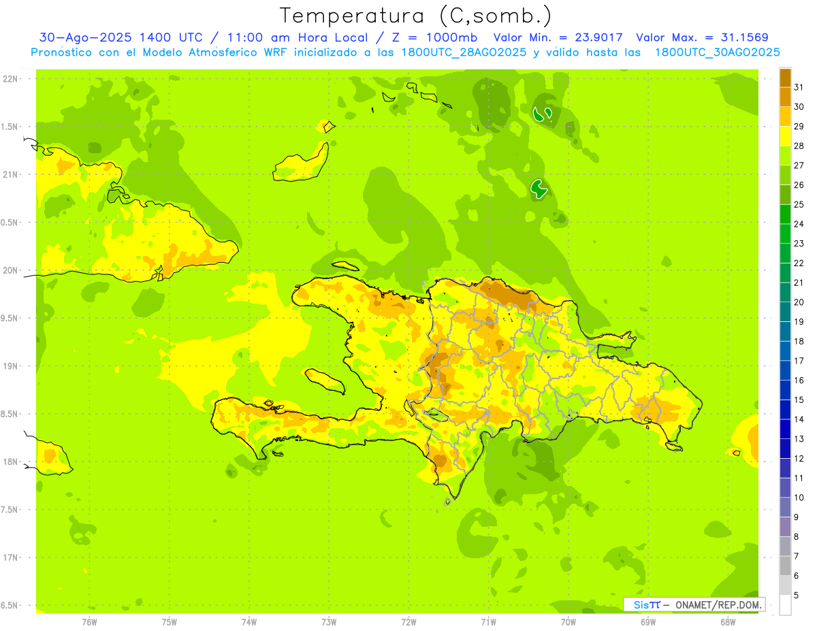
Task: Click the legend scale value "31"
Action: [x=799, y=86]
